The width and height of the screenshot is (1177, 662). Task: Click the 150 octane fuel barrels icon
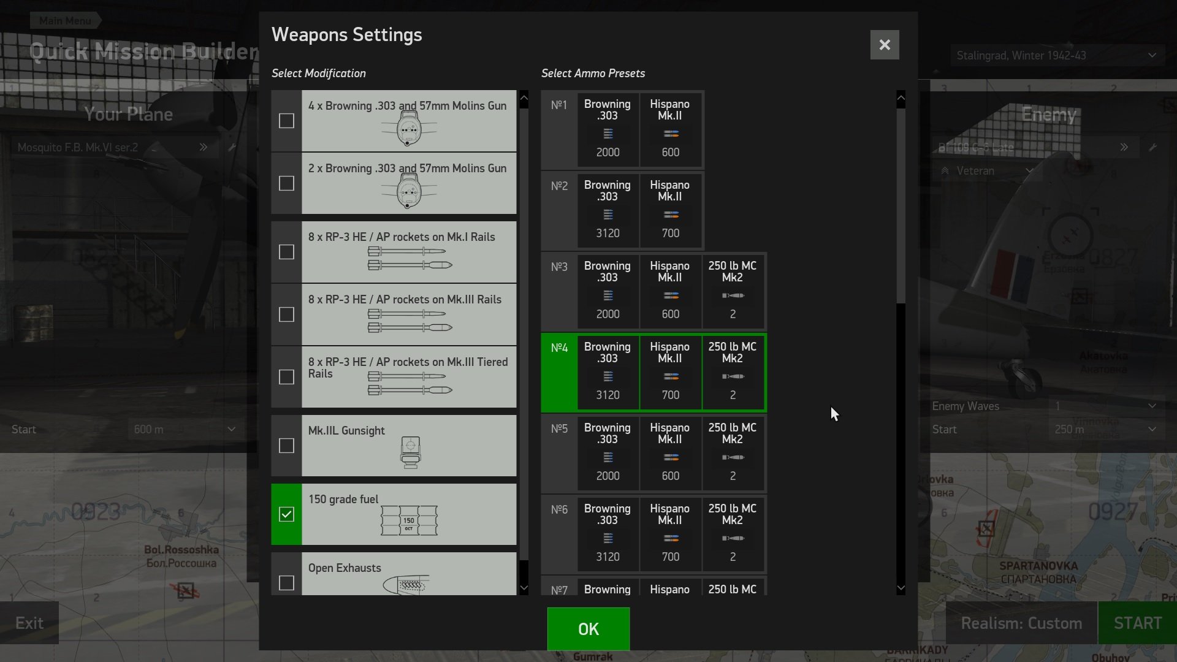click(x=409, y=520)
